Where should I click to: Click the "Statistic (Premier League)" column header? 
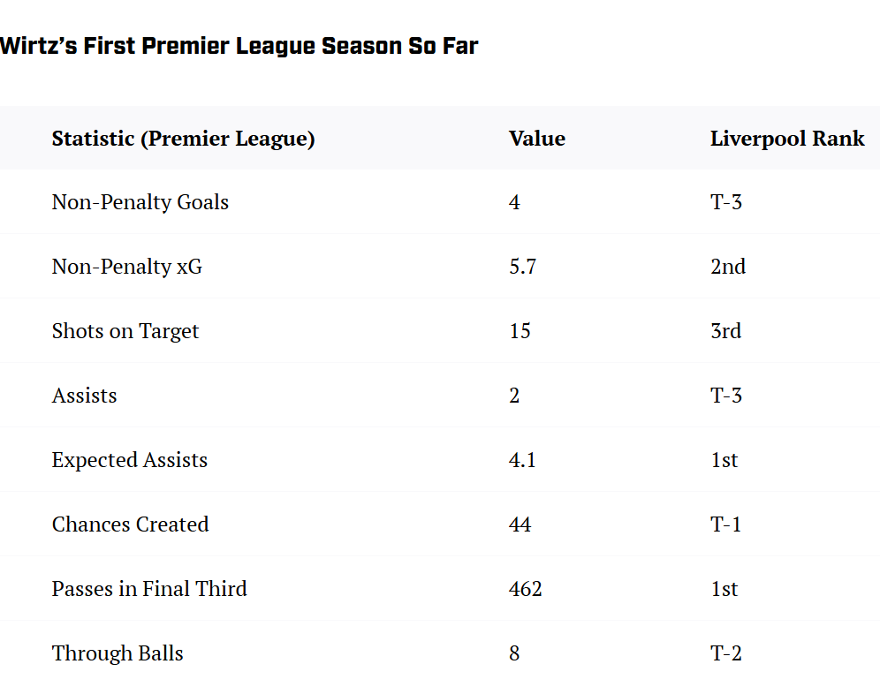183,139
